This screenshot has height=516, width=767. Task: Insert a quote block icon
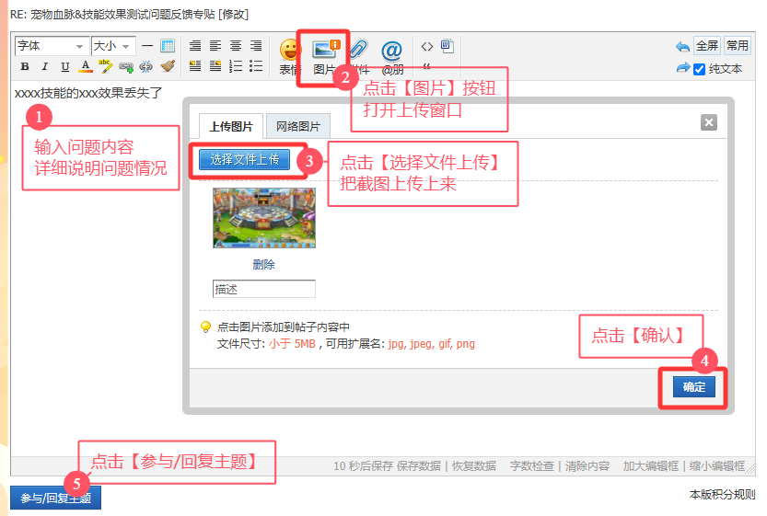(426, 66)
